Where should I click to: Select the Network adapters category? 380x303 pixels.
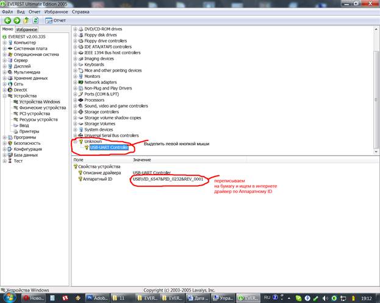[x=100, y=82]
